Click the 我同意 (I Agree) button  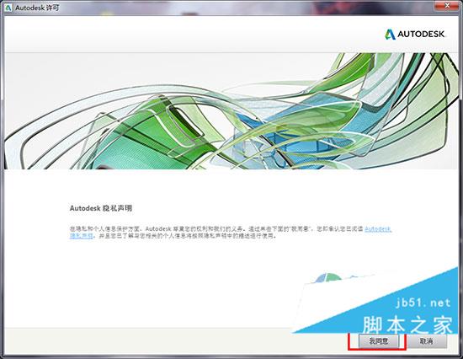click(379, 341)
